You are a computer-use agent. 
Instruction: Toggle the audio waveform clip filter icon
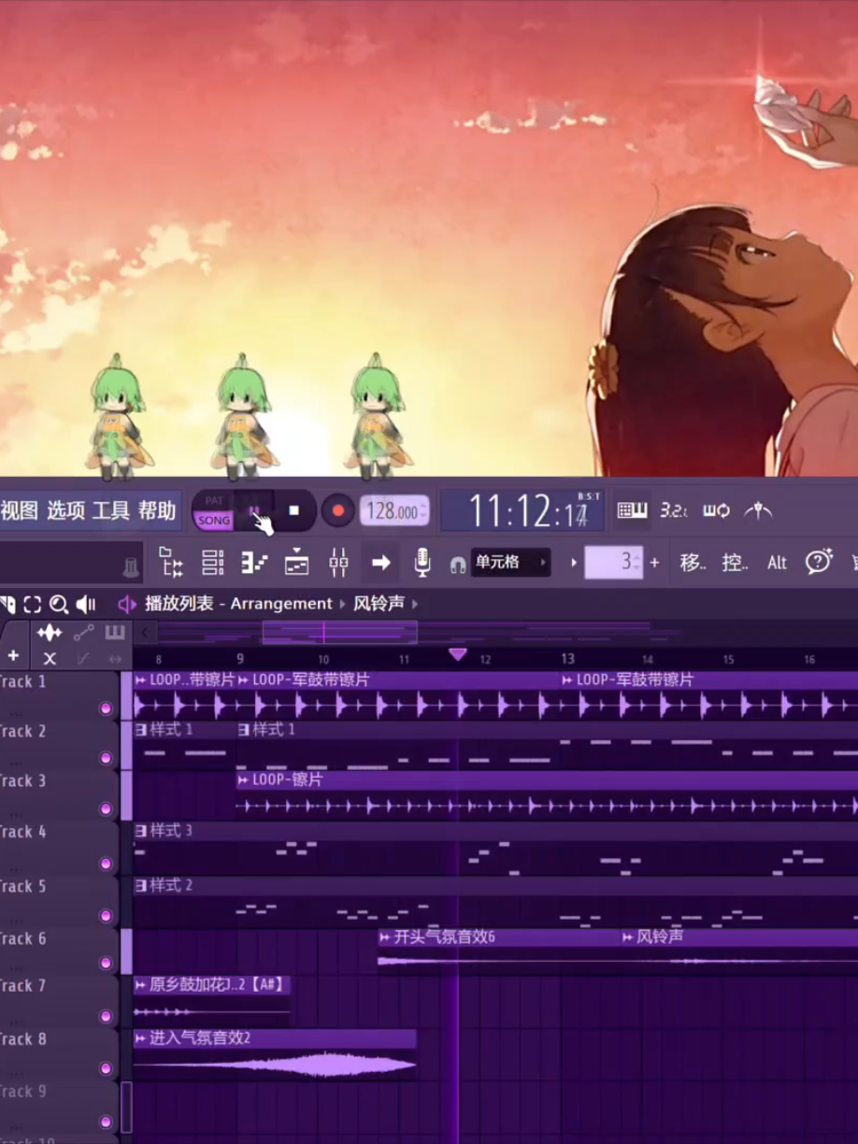click(x=50, y=634)
